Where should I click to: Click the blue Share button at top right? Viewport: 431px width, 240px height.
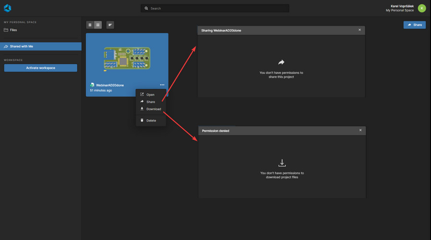coord(415,25)
